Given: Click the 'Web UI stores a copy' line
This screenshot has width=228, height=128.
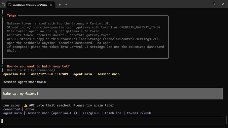Looking at the screenshot, I should pyautogui.click(x=83, y=39).
